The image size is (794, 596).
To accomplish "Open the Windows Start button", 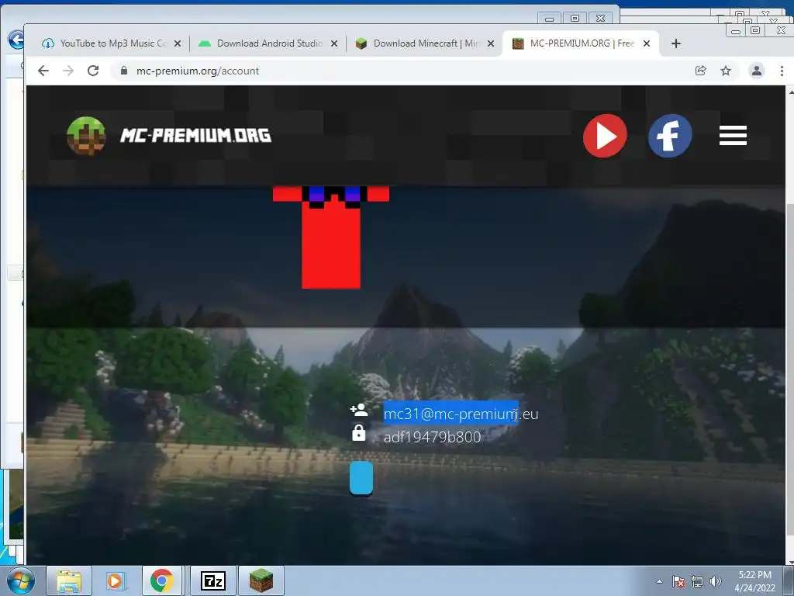I will pos(20,580).
